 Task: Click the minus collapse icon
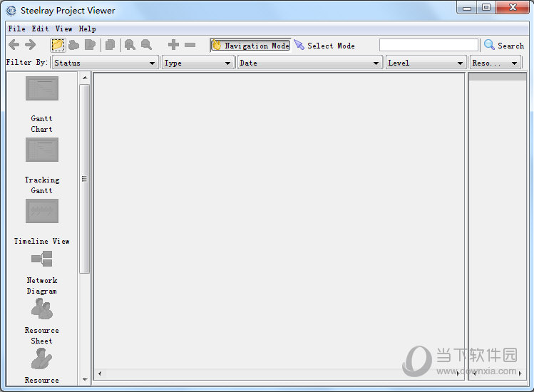[190, 45]
